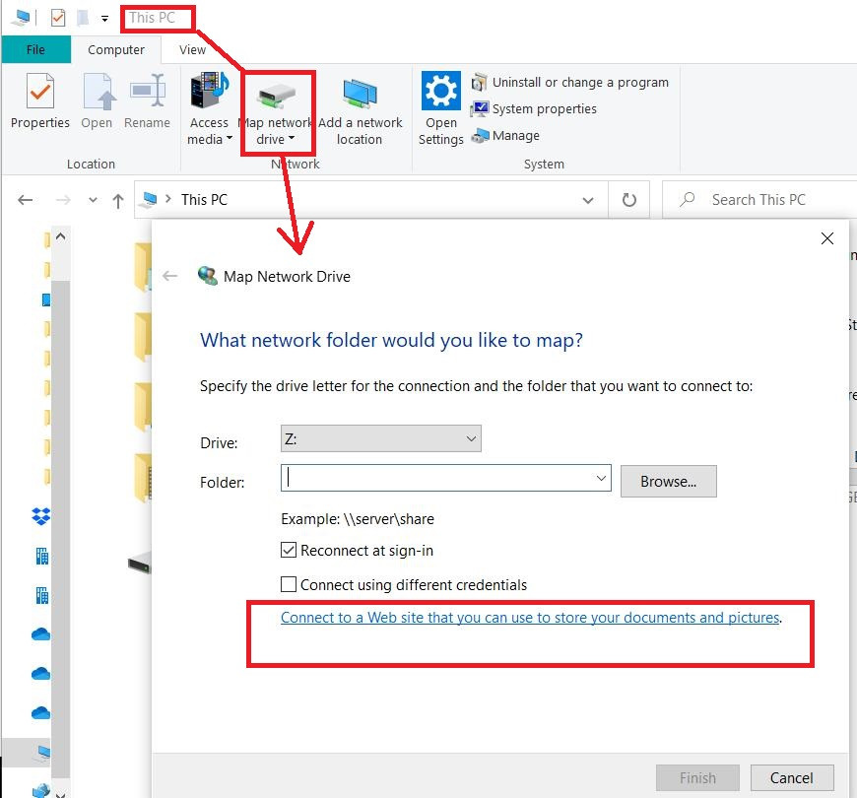
Task: Open Customize Quick Access Toolbar dropdown
Action: 104,19
